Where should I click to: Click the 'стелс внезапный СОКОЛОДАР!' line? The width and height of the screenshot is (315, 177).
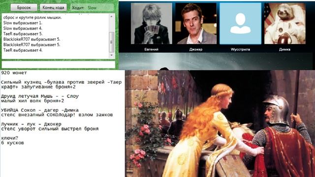[x=57, y=115]
